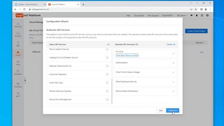This screenshot has height=126, width=224.
Task: Reload the current page
Action: [x=24, y=9]
